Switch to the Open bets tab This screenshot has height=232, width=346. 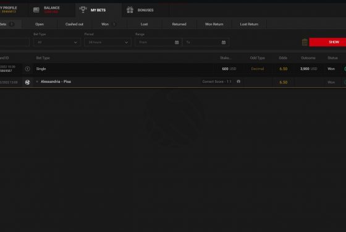(40, 24)
